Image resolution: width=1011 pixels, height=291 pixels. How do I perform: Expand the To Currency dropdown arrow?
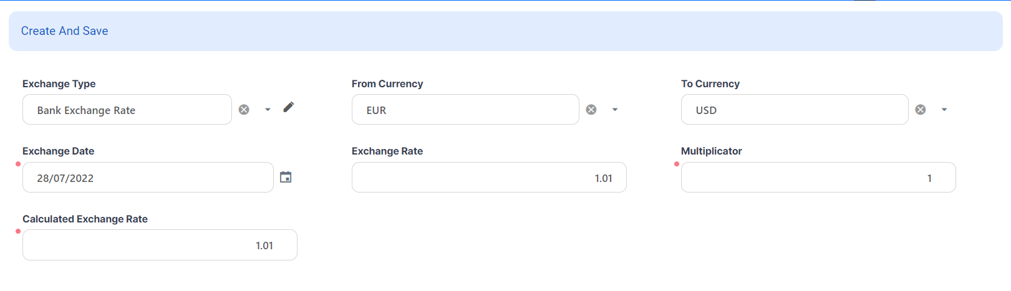coord(944,110)
